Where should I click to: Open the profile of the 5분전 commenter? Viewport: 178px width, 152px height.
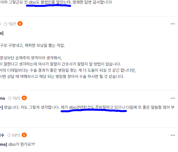tap(2, 135)
